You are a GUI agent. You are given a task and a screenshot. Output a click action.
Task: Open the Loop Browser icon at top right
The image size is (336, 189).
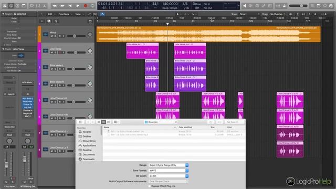[x=325, y=6]
